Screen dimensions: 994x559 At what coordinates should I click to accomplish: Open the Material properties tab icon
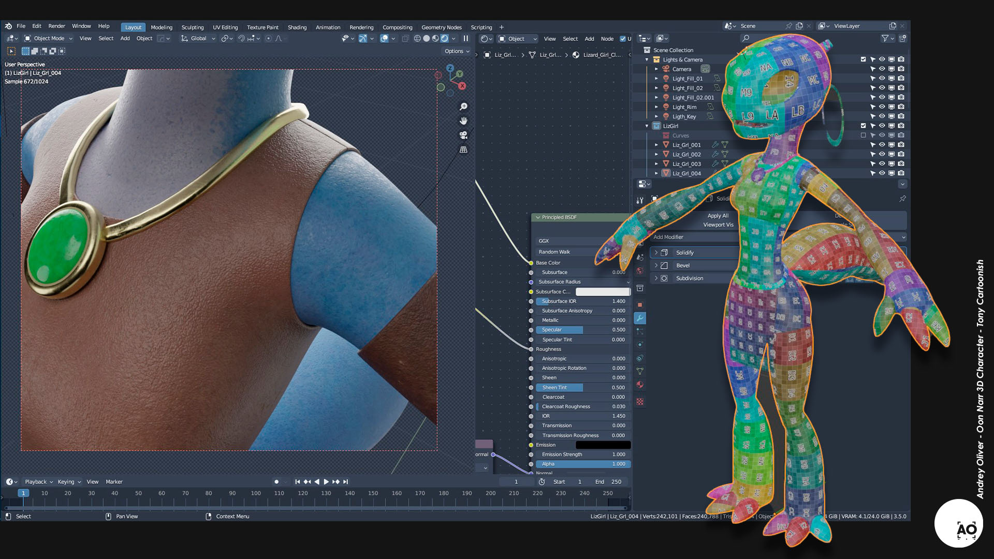(x=640, y=385)
